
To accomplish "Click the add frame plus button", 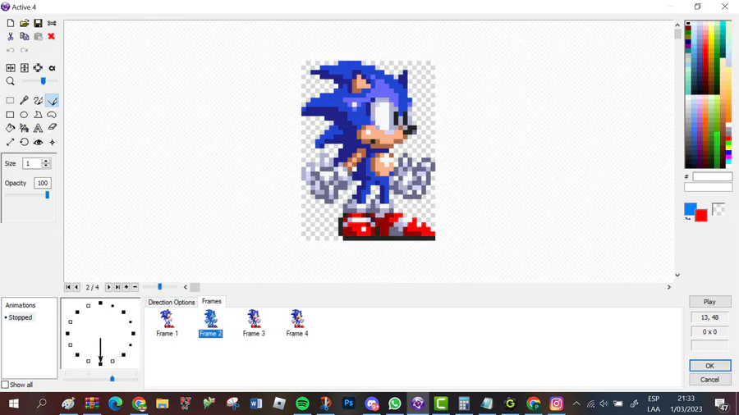I will click(126, 287).
